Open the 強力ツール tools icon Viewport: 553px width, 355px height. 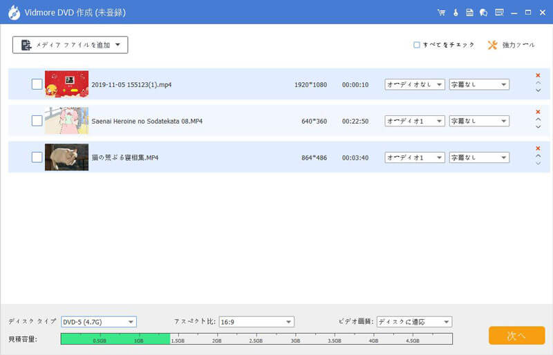click(492, 45)
